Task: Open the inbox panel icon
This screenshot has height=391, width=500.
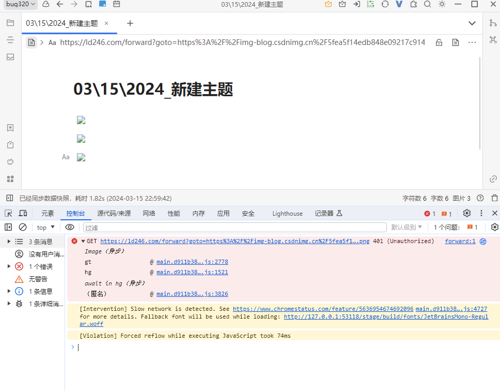Action: click(x=10, y=57)
